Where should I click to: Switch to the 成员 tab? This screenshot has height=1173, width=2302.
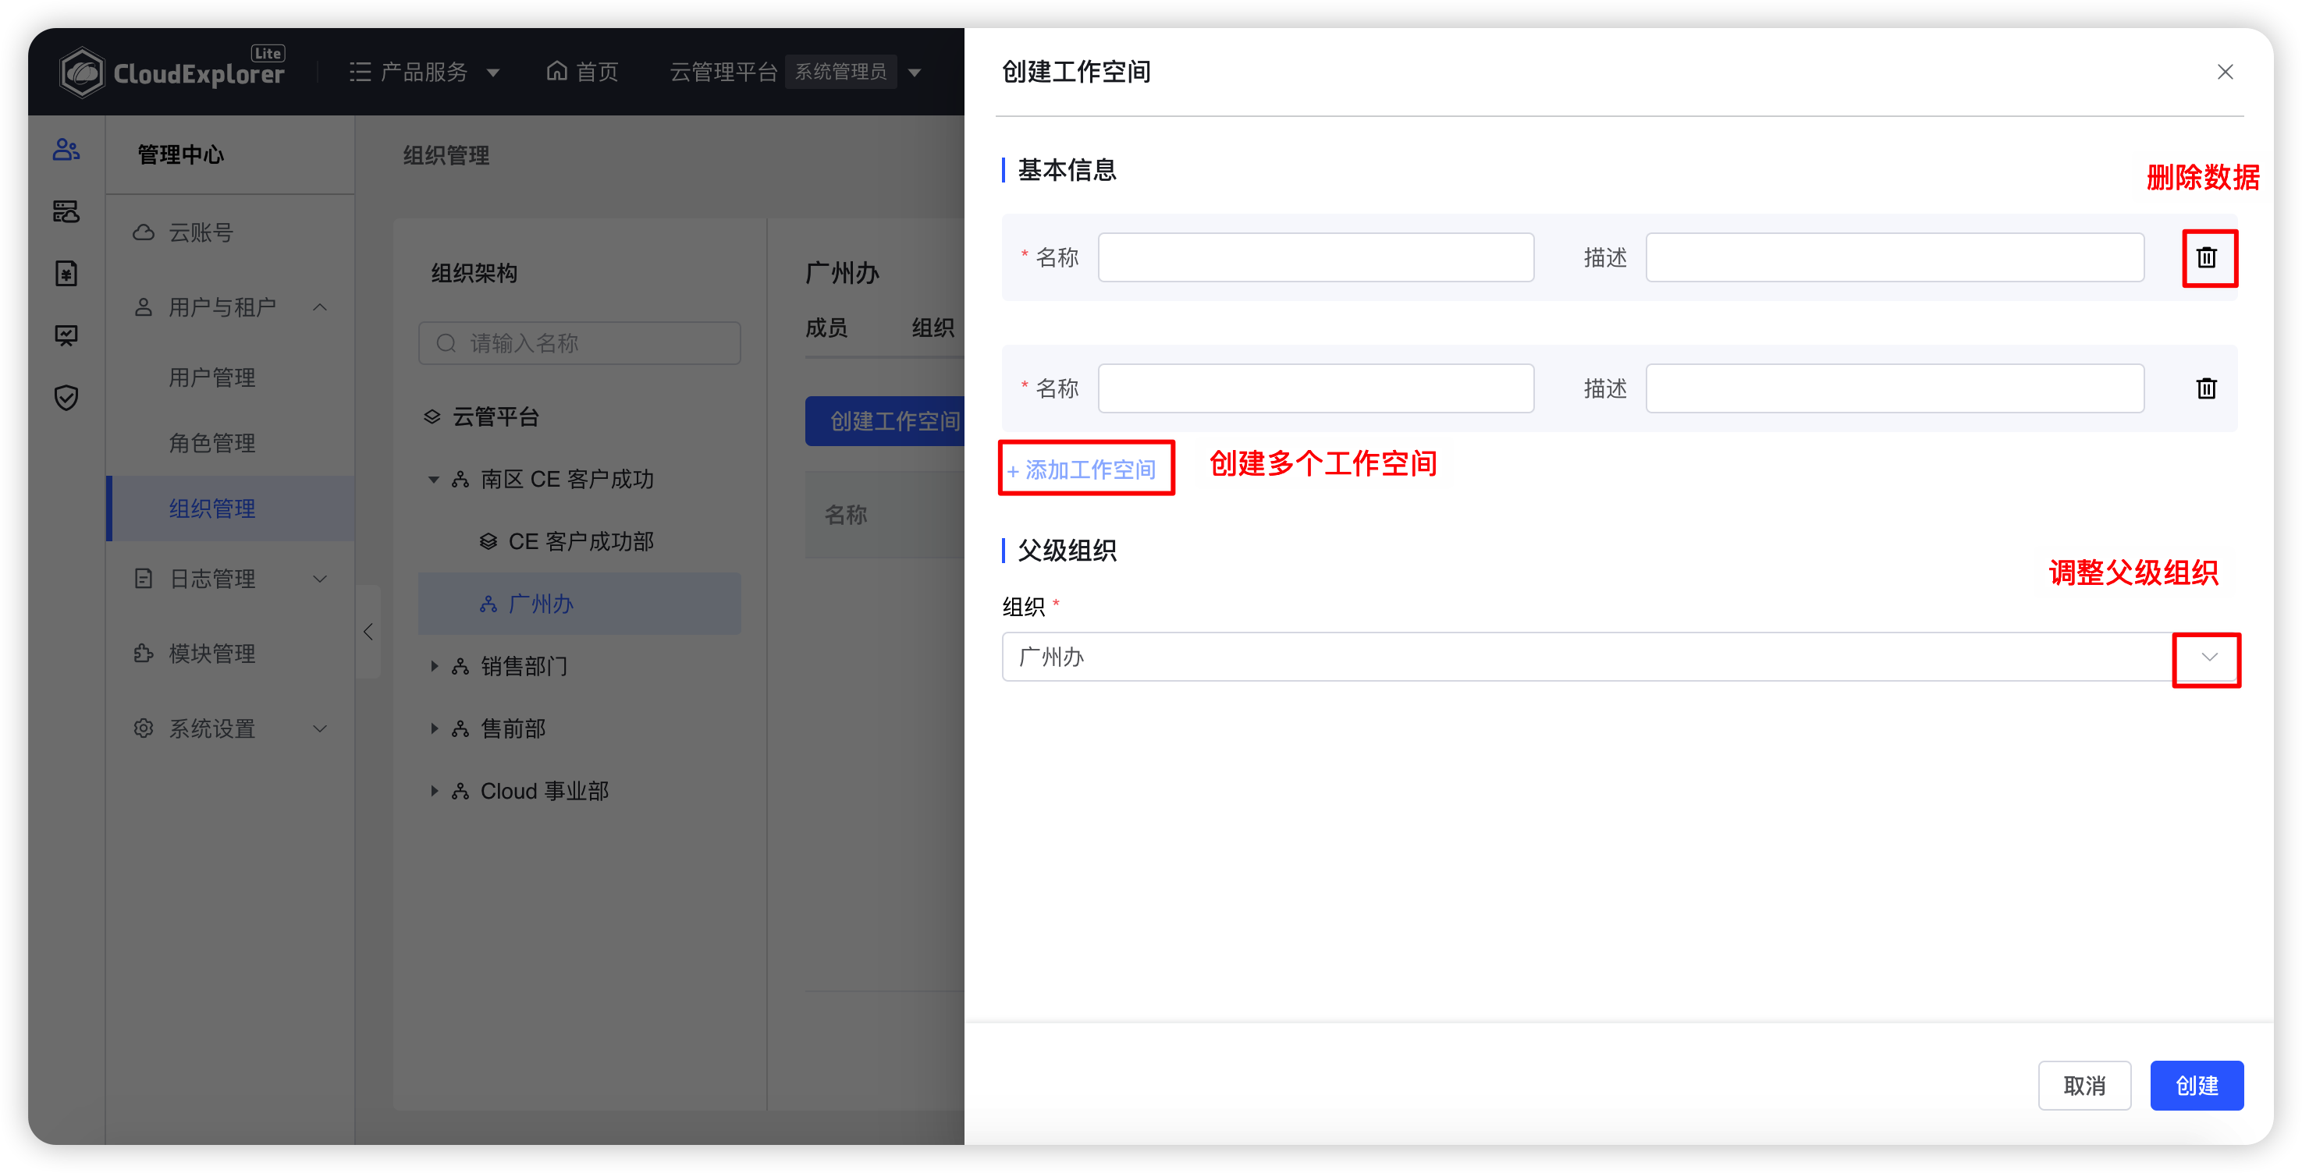click(x=826, y=328)
